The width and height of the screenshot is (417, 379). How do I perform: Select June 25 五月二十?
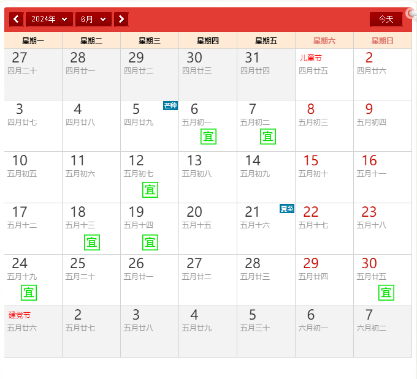91,280
